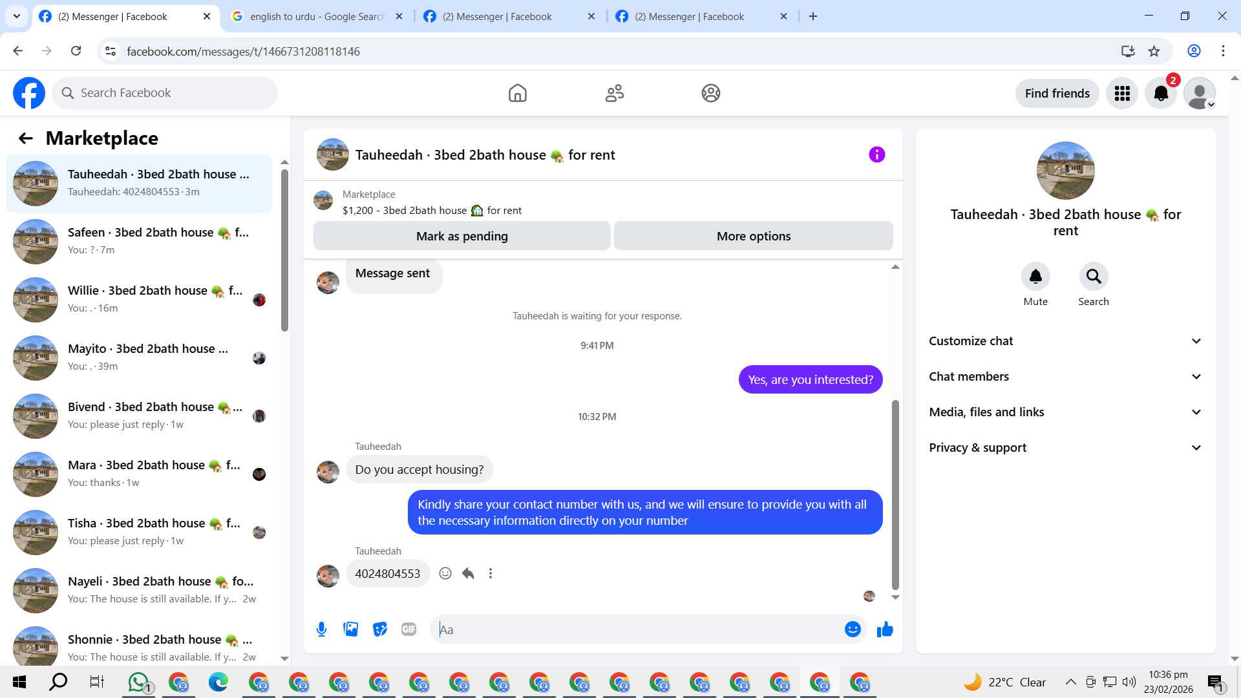Mute this conversation

coord(1035,277)
